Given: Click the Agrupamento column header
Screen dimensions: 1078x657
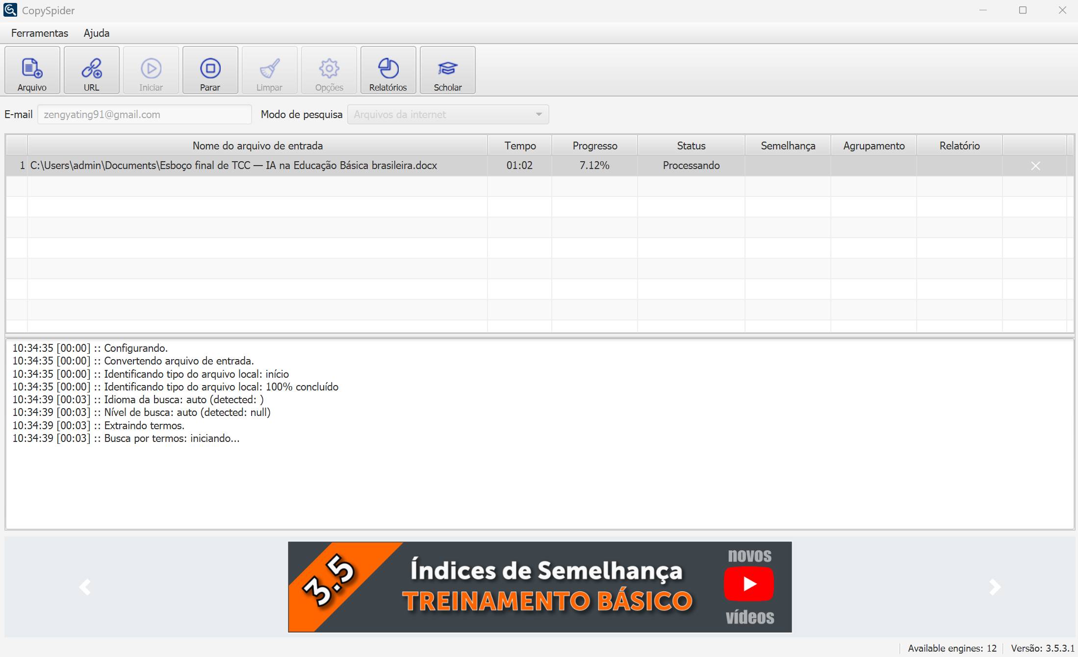Looking at the screenshot, I should point(874,146).
